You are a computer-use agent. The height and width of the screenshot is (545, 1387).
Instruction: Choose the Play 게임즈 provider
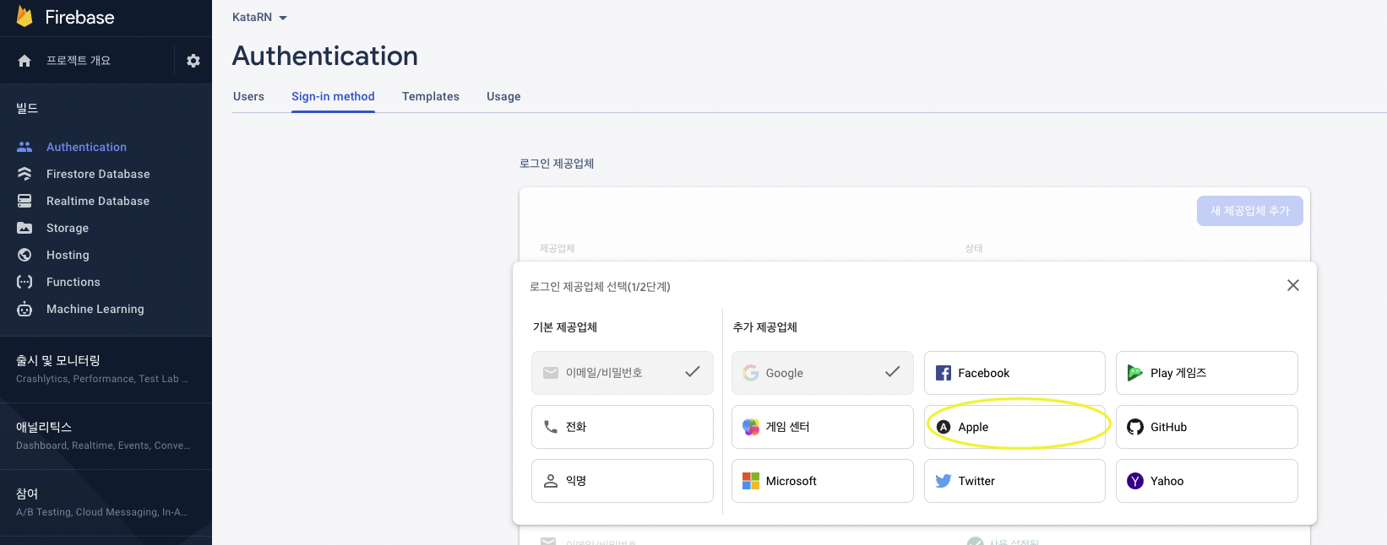click(x=1207, y=373)
